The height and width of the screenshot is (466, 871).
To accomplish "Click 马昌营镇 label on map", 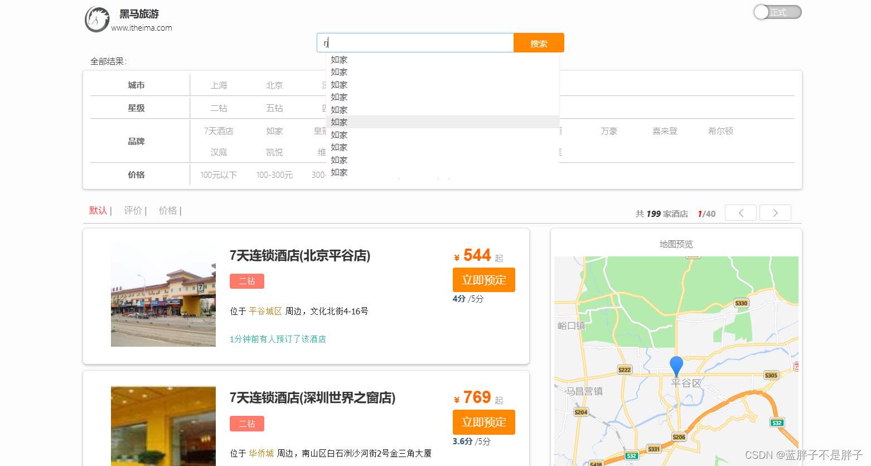I will point(584,391).
